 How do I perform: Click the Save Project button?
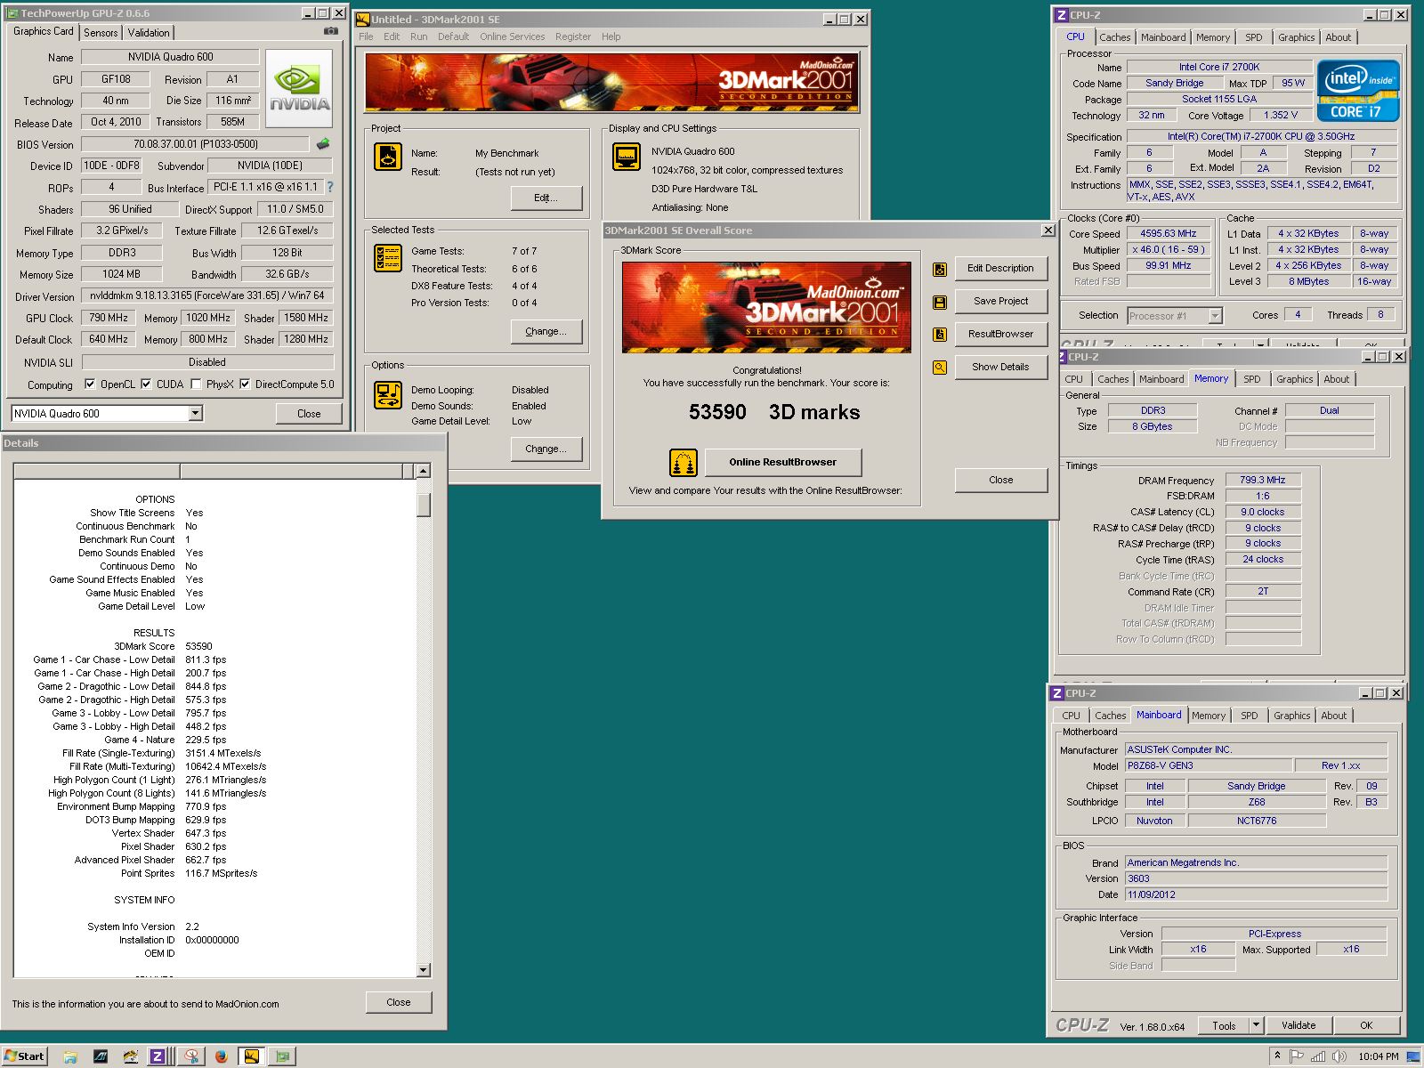tap(1000, 301)
